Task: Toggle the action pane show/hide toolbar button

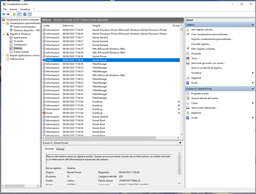Action: [x=30, y=14]
